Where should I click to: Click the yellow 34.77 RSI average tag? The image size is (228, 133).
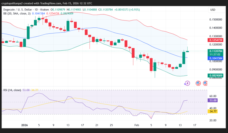[213, 112]
